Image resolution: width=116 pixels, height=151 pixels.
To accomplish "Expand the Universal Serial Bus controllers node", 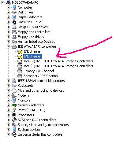I will (x=8, y=135).
